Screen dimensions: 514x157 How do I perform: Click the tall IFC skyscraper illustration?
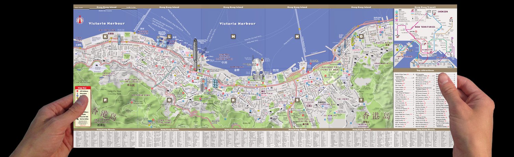pyautogui.click(x=195, y=55)
